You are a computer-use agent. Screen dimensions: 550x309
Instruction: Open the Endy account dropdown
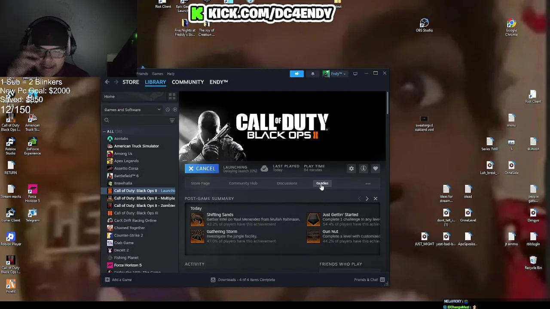[334, 74]
